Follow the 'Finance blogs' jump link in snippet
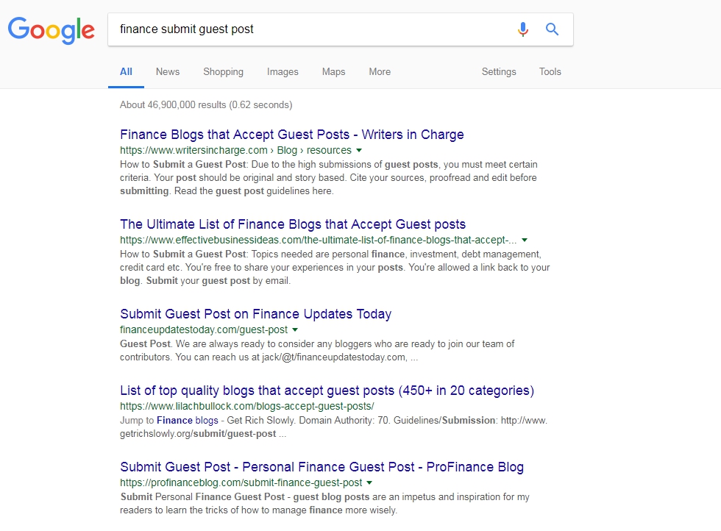Screen dimensions: 721x531 pyautogui.click(x=187, y=420)
